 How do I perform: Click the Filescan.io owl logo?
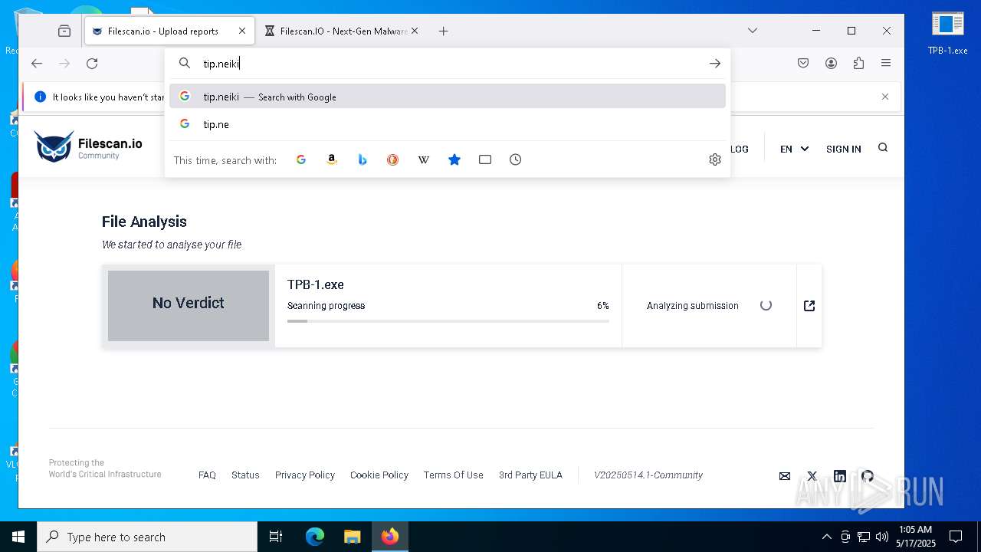click(x=88, y=146)
